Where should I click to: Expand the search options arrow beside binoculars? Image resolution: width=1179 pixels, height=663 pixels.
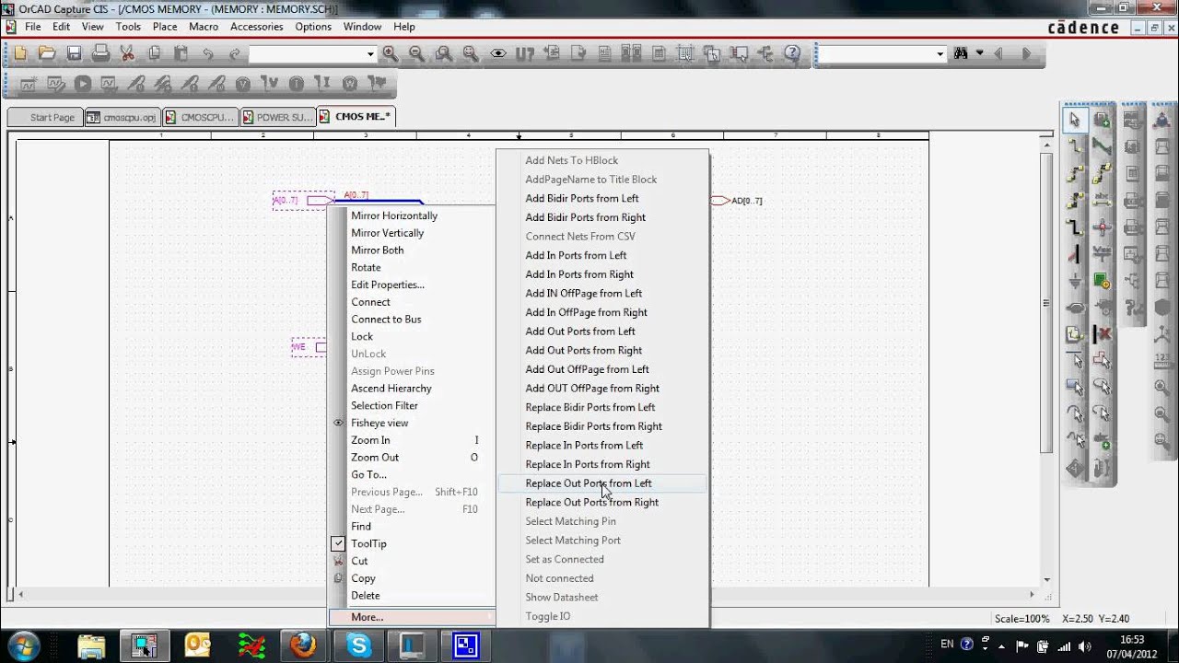click(x=979, y=53)
